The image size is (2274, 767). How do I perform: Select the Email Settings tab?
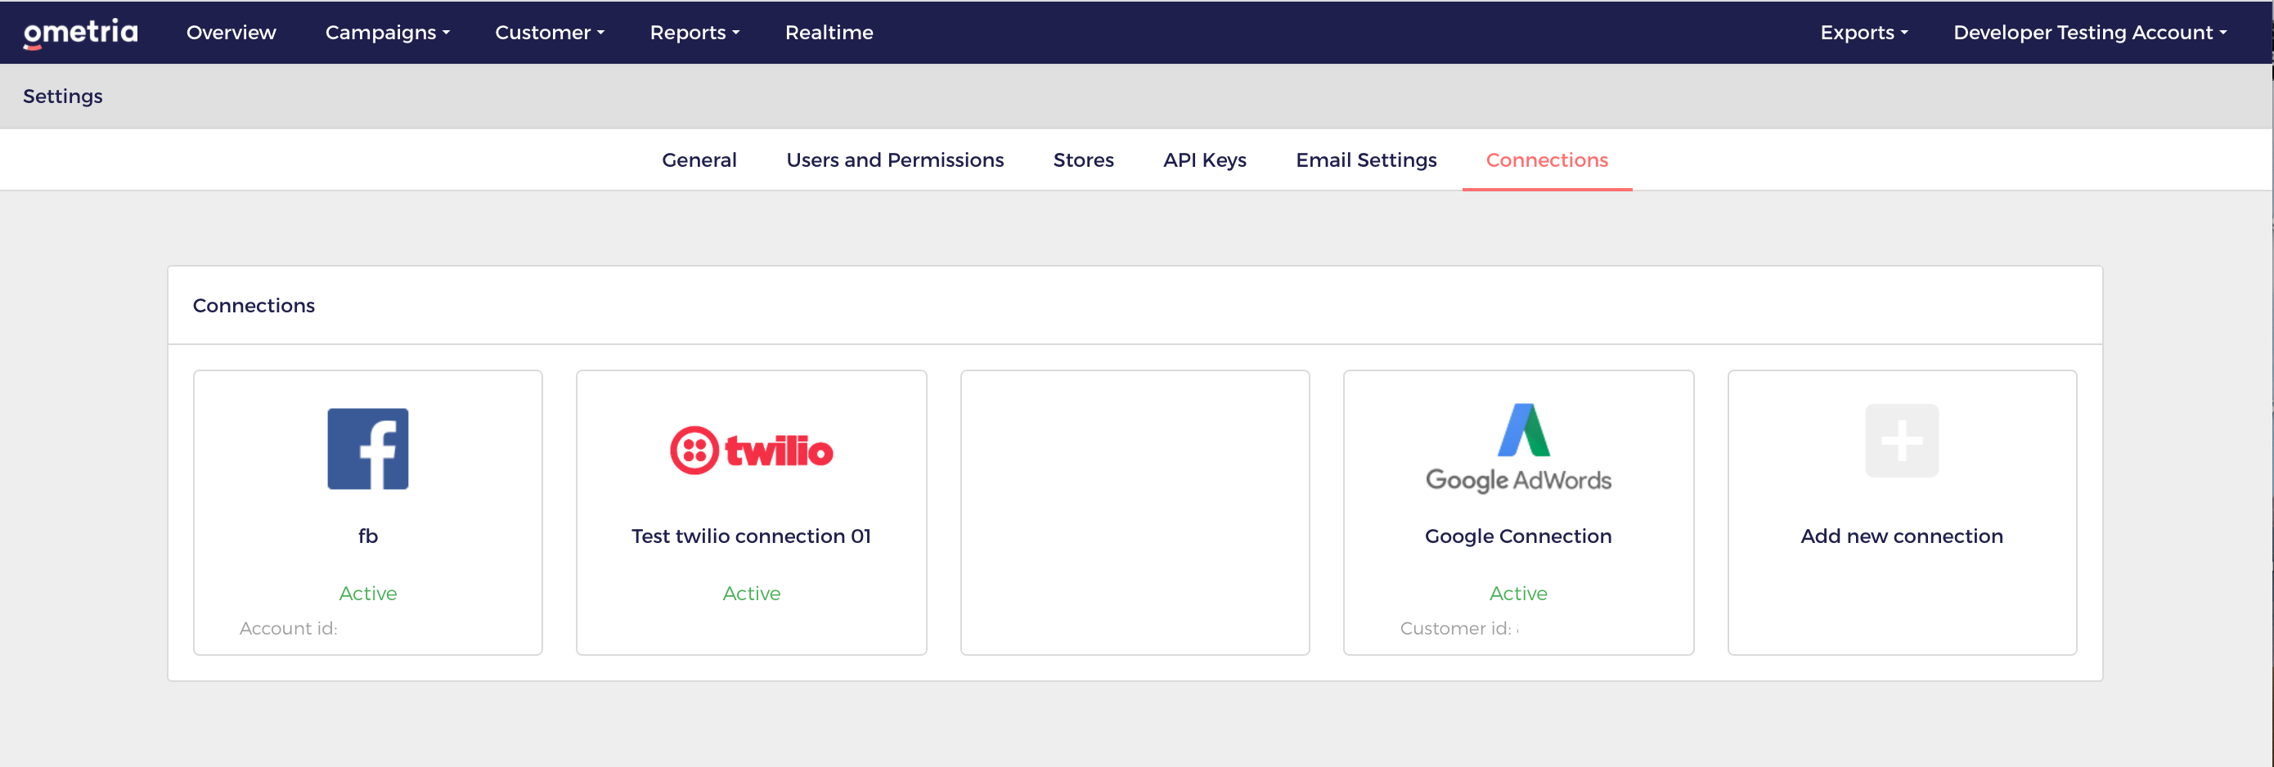[x=1366, y=159]
